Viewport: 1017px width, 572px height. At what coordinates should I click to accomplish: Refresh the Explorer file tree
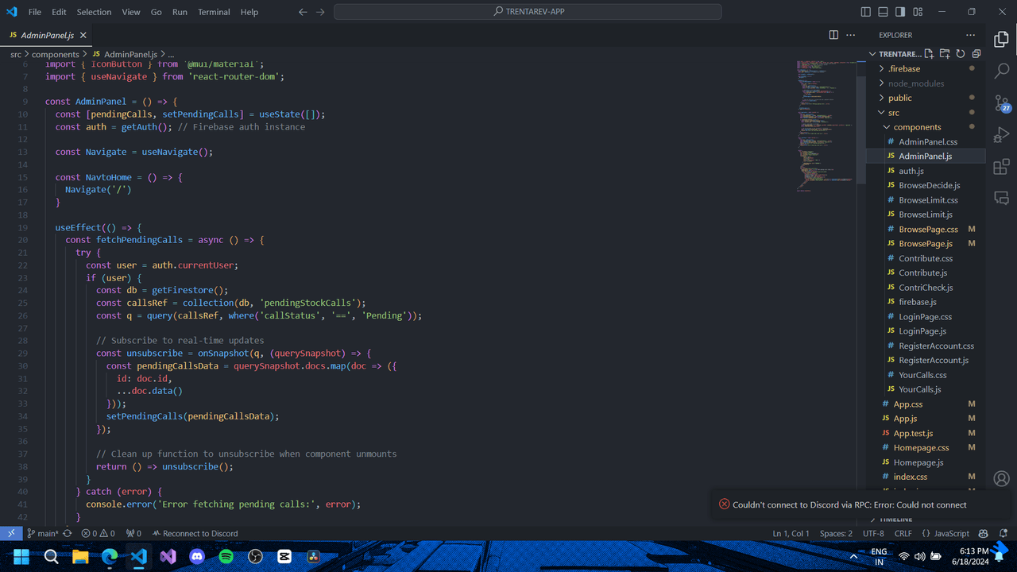pyautogui.click(x=961, y=54)
